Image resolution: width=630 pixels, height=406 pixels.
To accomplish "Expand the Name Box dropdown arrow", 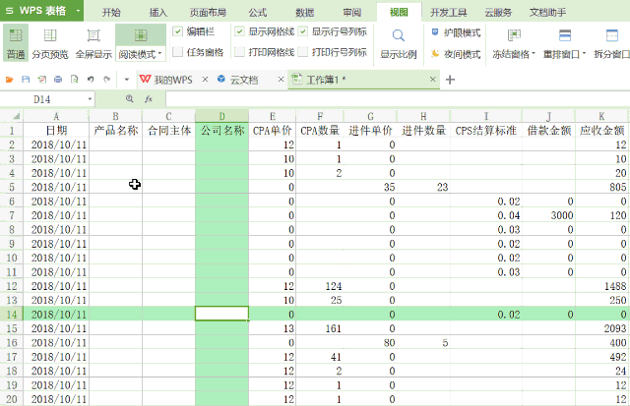I will click(90, 99).
